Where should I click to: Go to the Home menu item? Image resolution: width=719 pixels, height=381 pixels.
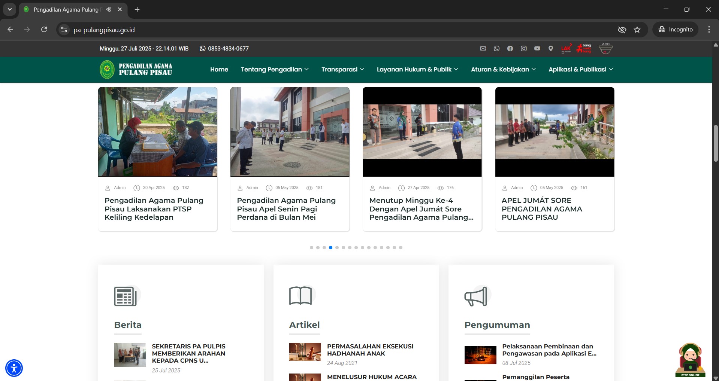219,69
